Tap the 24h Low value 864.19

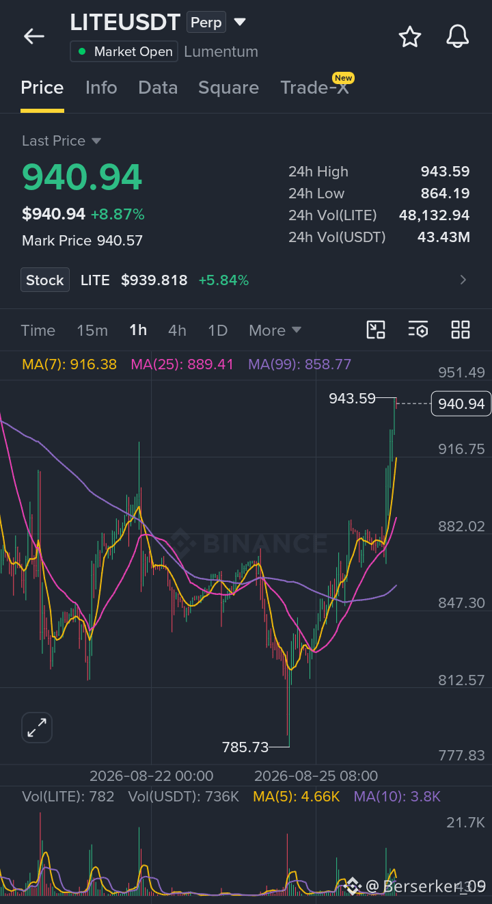(446, 194)
